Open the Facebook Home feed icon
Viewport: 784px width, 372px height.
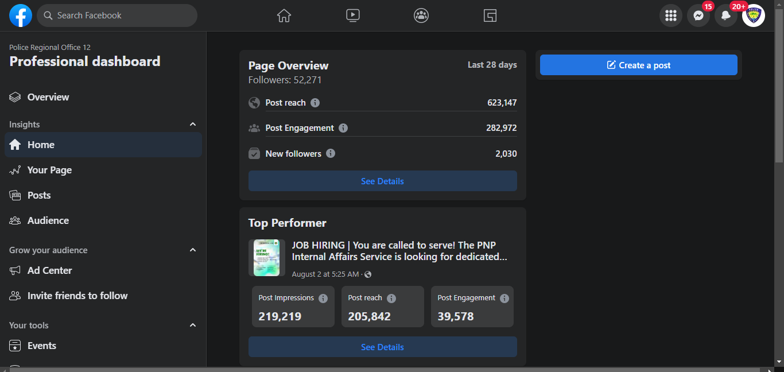coord(284,15)
